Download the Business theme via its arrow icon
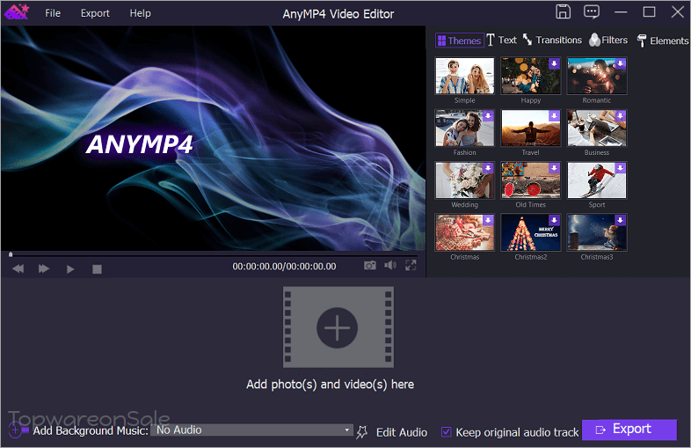 (620, 115)
